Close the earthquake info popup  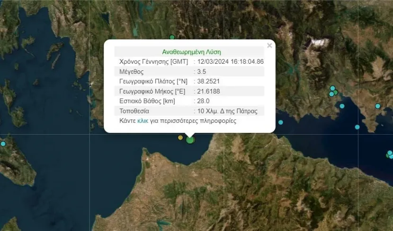[x=269, y=45]
